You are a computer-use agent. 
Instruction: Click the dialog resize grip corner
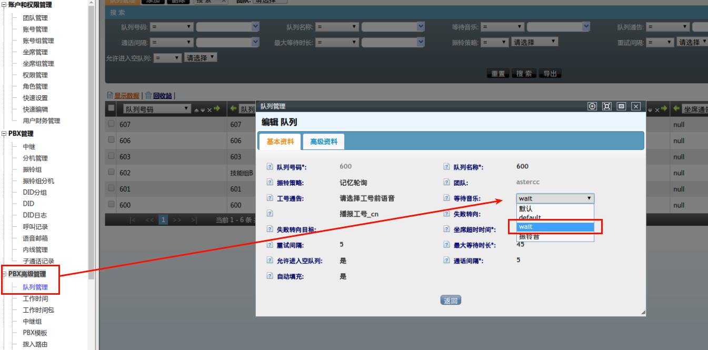(643, 313)
